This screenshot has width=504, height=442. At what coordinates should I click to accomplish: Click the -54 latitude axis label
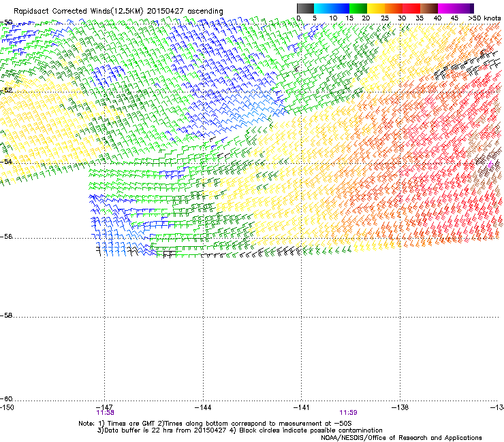point(6,161)
